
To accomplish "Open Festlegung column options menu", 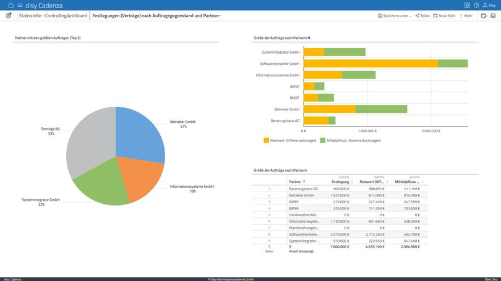I will coord(352,182).
